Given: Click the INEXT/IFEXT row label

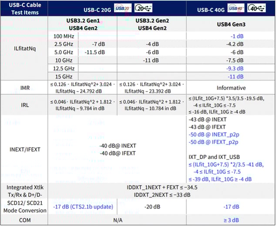Looking at the screenshot, I should 25,150.
